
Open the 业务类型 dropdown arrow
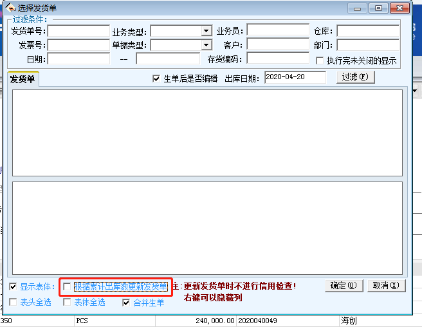[206, 31]
